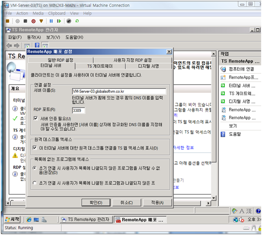262x235 pixels.
Task: Click the blue help toolbar icon
Action: click(37, 45)
